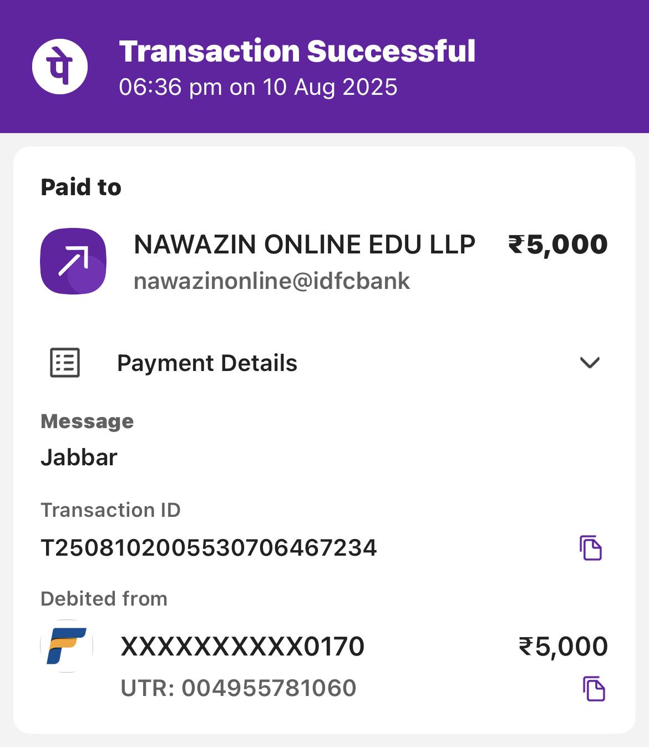Click the UTR: 004955781060 text

239,688
